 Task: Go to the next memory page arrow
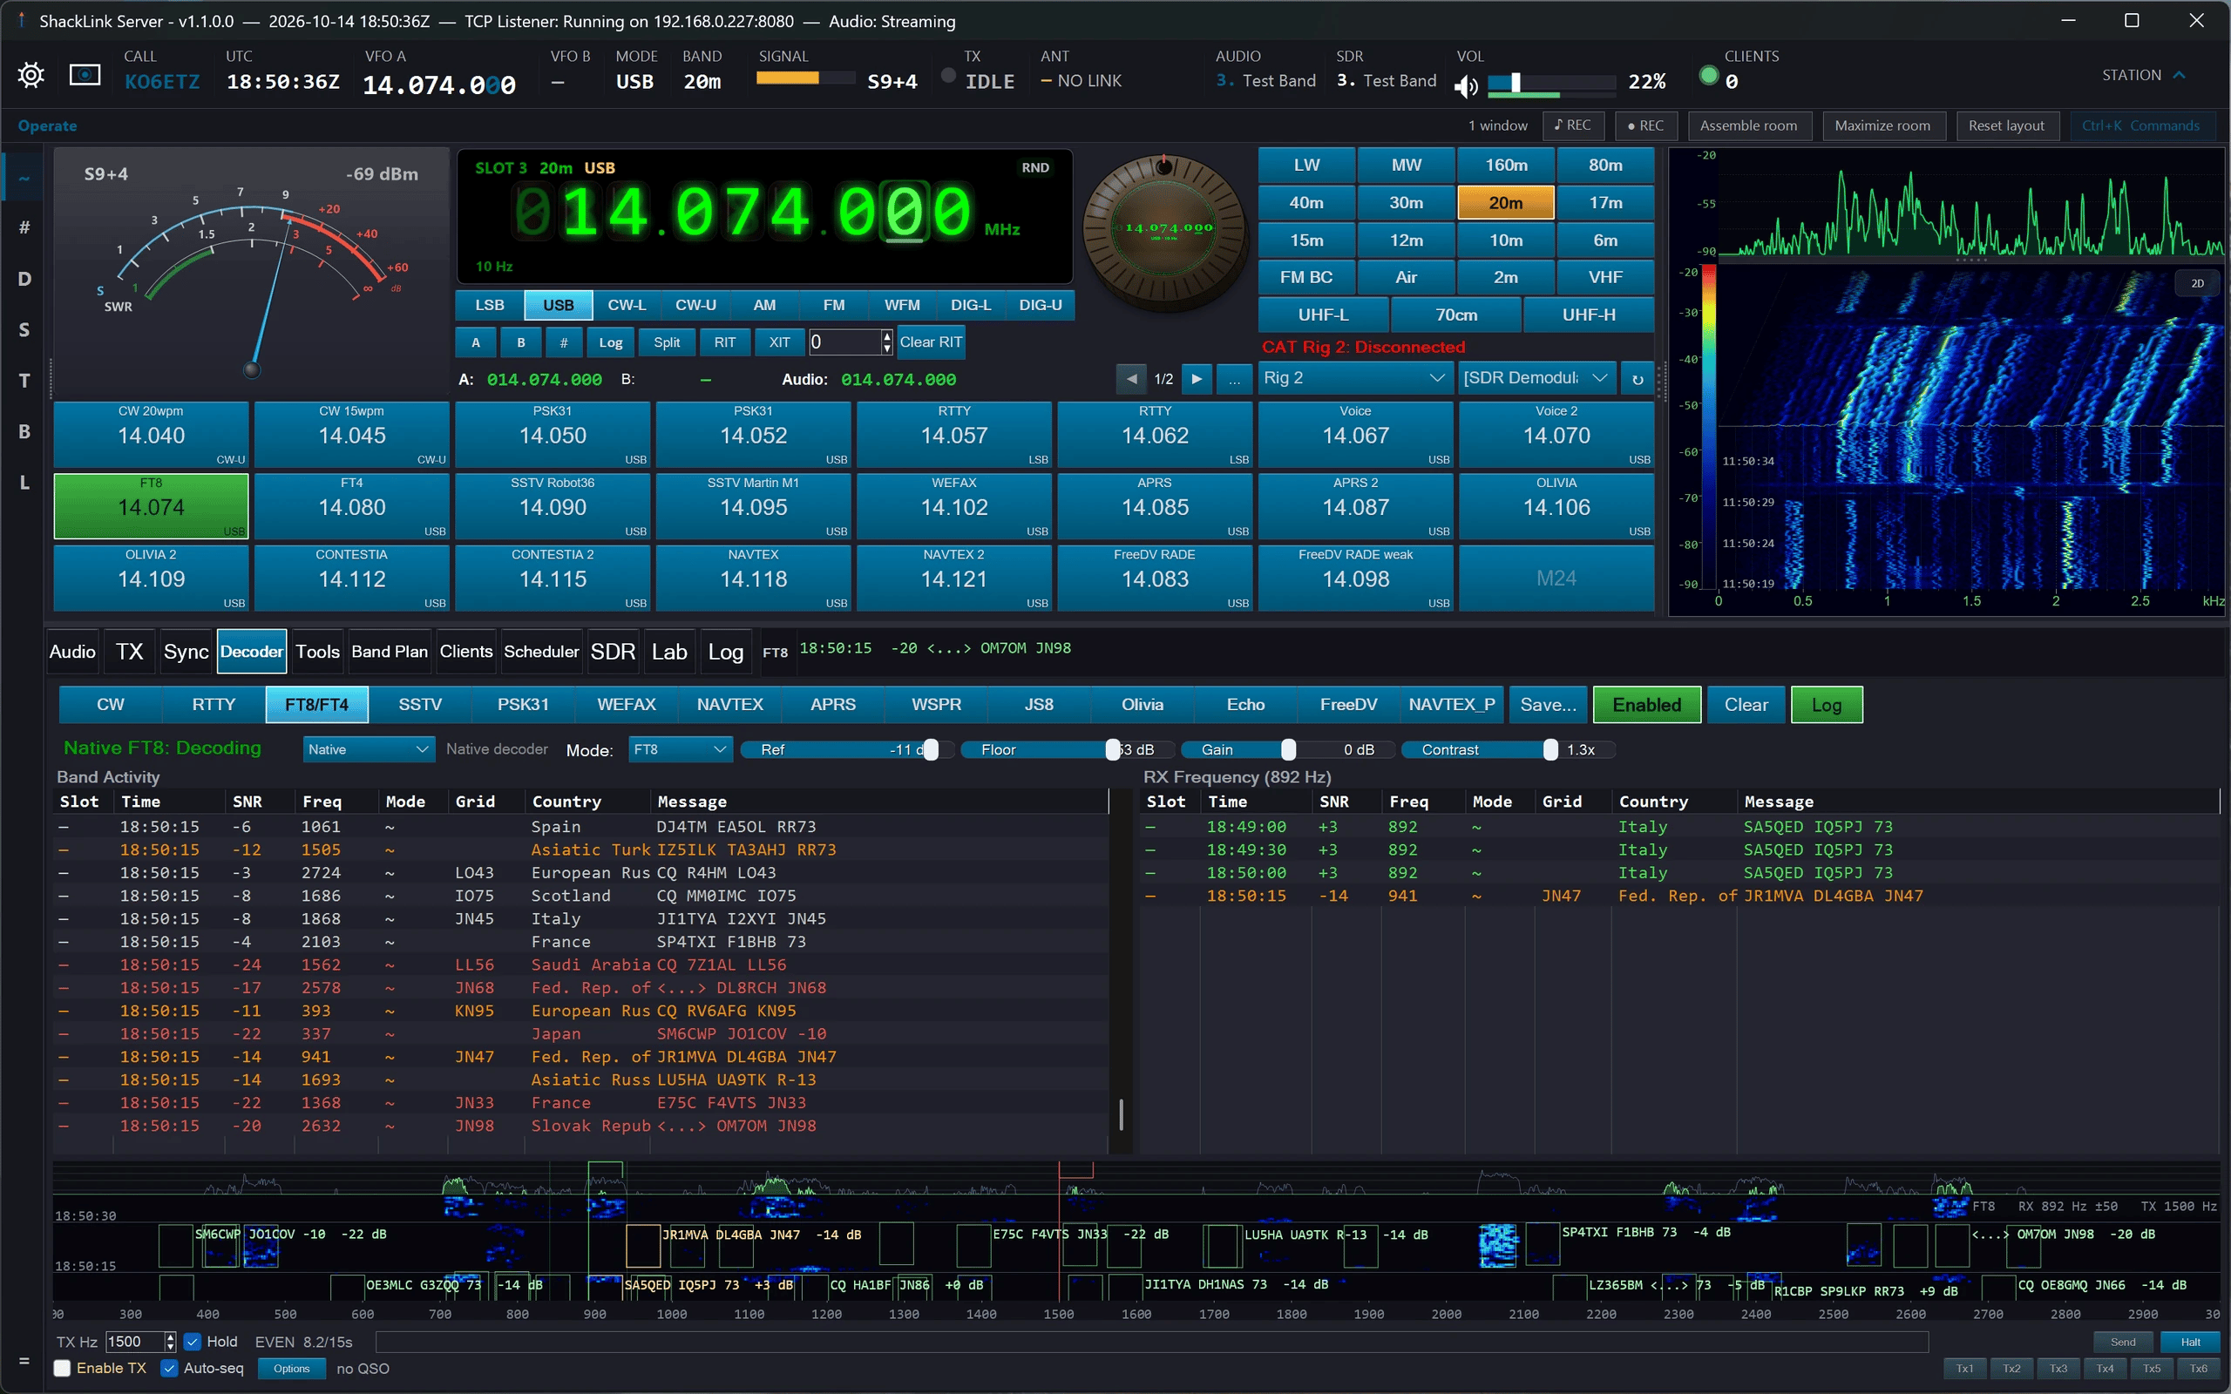pyautogui.click(x=1197, y=379)
